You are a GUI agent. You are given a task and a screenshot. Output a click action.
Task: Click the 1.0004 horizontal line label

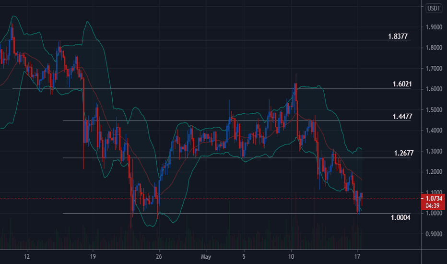pos(400,217)
